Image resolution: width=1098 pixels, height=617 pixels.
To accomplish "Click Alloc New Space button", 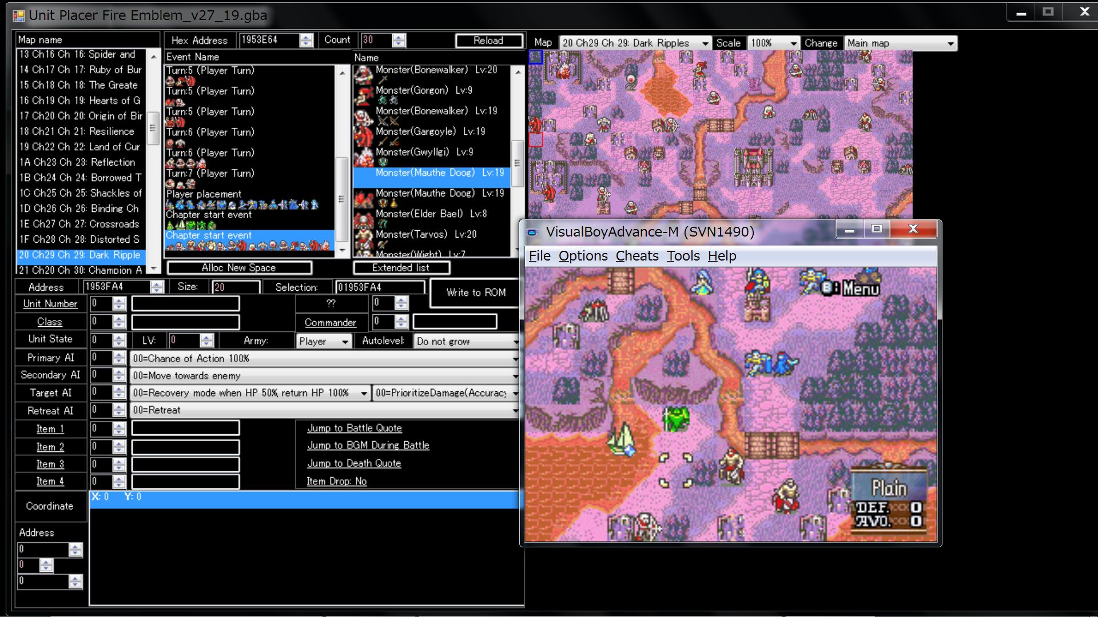I will tap(238, 268).
